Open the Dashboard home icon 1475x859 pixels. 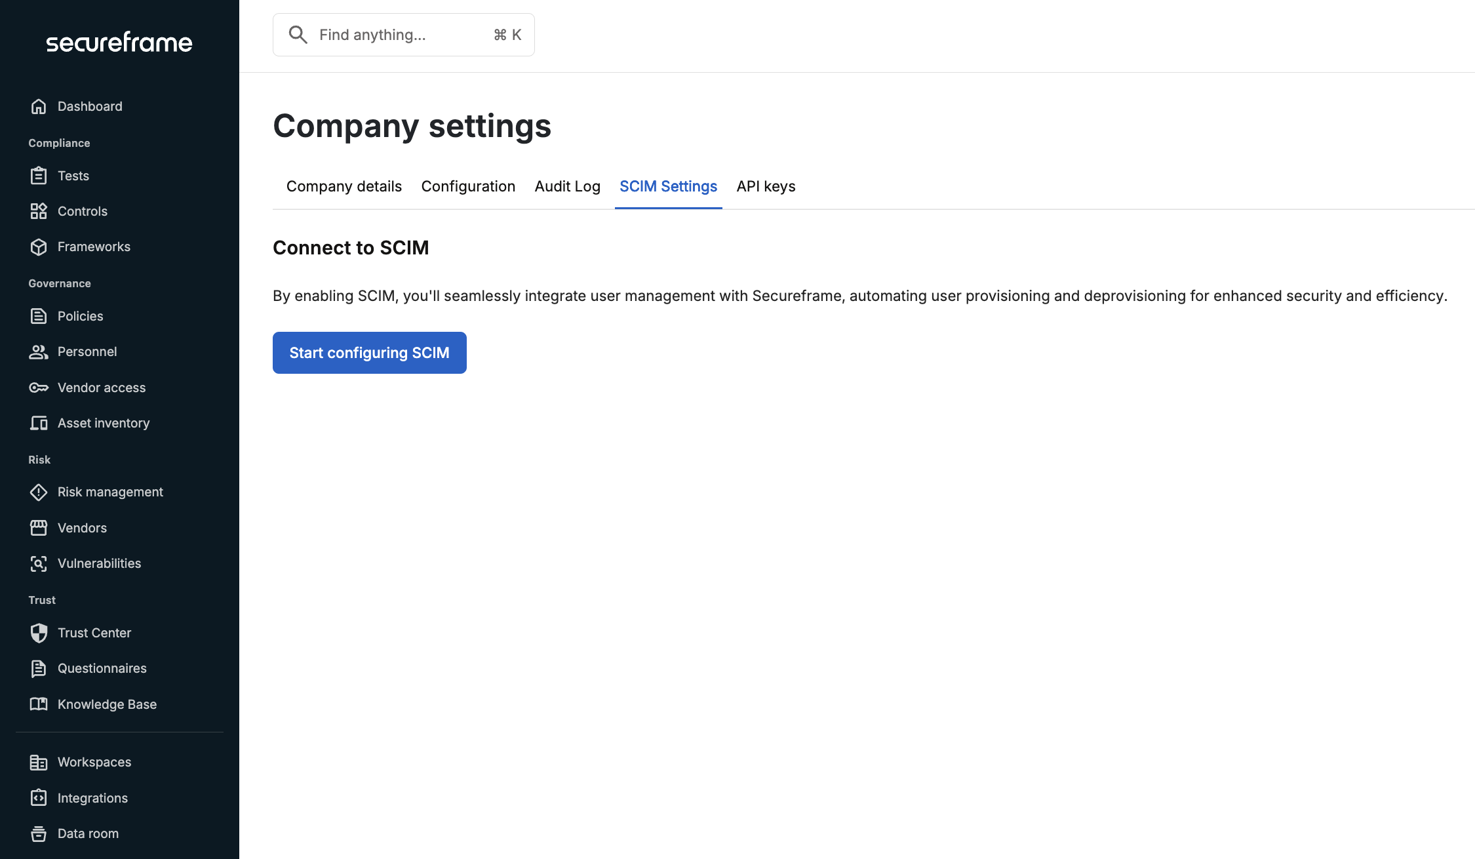coord(39,106)
